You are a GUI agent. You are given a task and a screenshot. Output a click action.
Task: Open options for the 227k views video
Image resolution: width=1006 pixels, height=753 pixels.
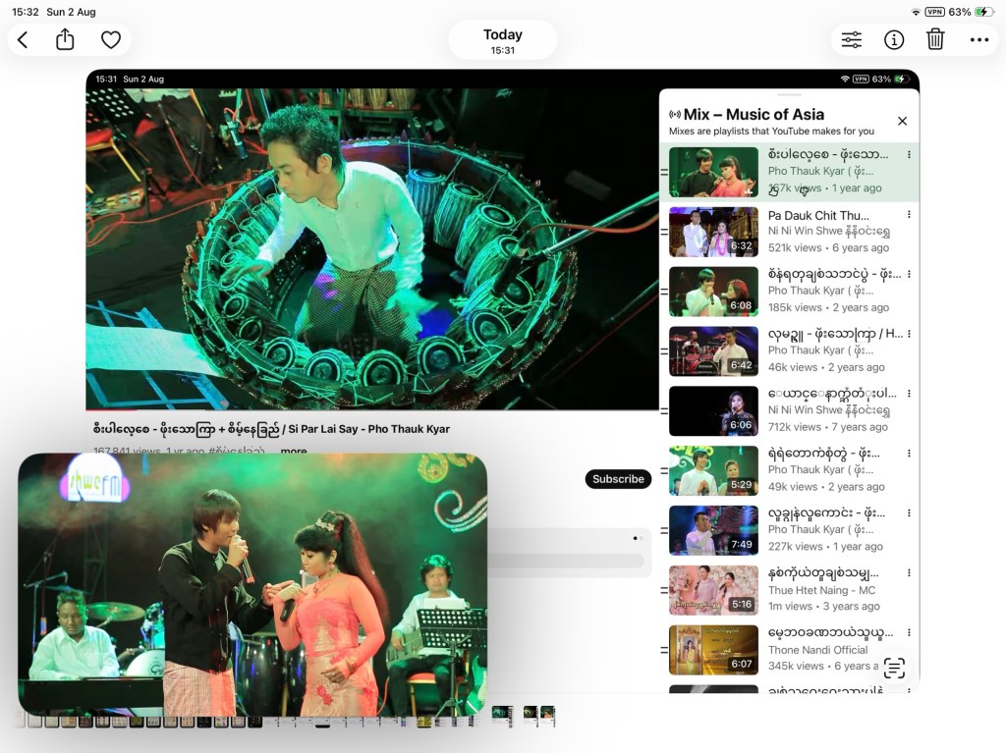(x=909, y=512)
